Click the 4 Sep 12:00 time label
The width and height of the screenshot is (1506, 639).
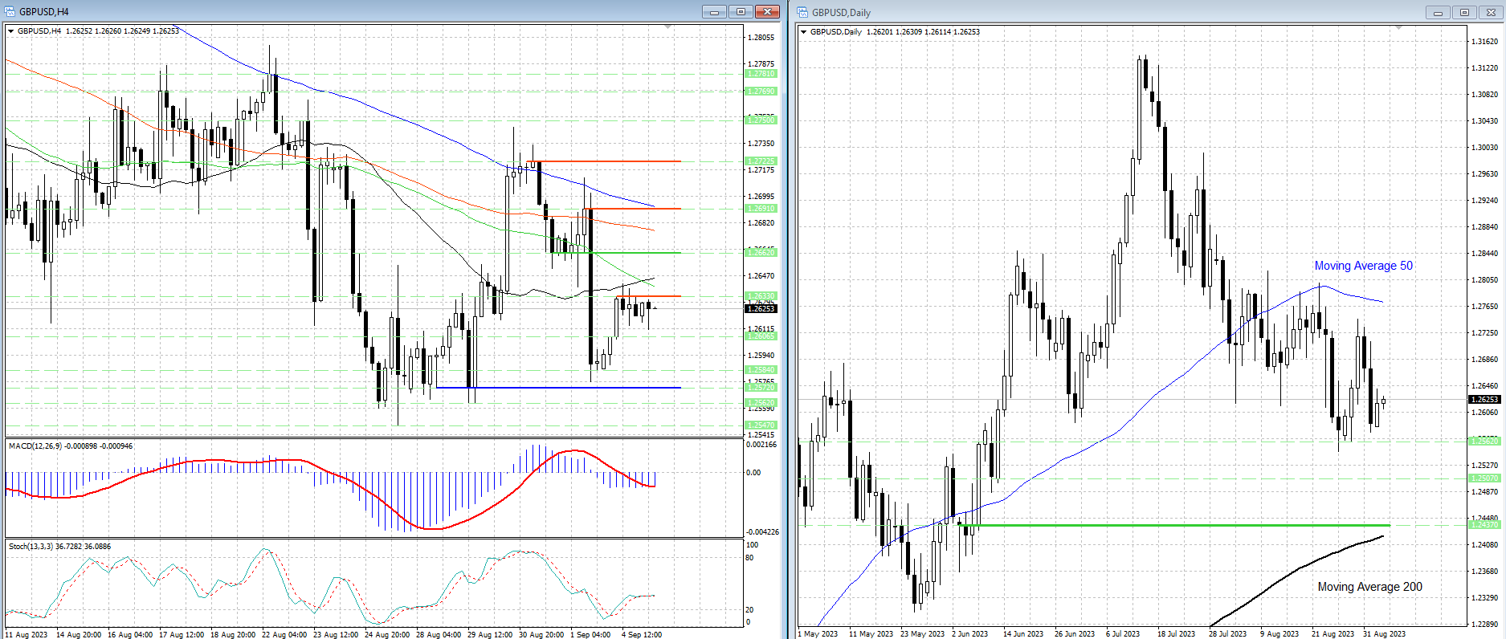tap(642, 634)
